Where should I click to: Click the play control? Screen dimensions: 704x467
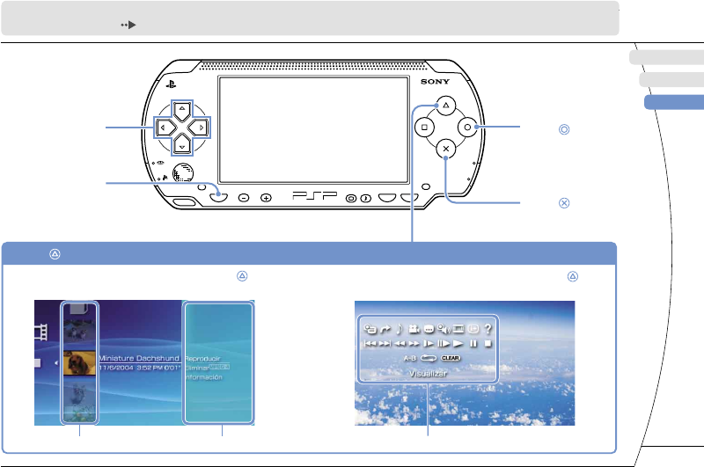click(x=458, y=344)
